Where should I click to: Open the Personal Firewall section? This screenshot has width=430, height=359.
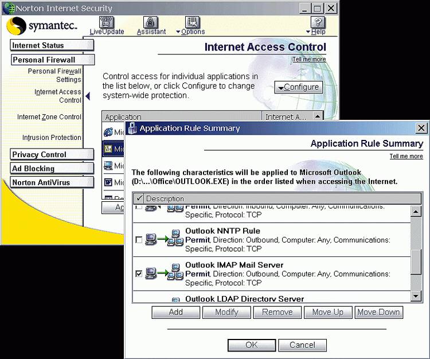tap(53, 60)
